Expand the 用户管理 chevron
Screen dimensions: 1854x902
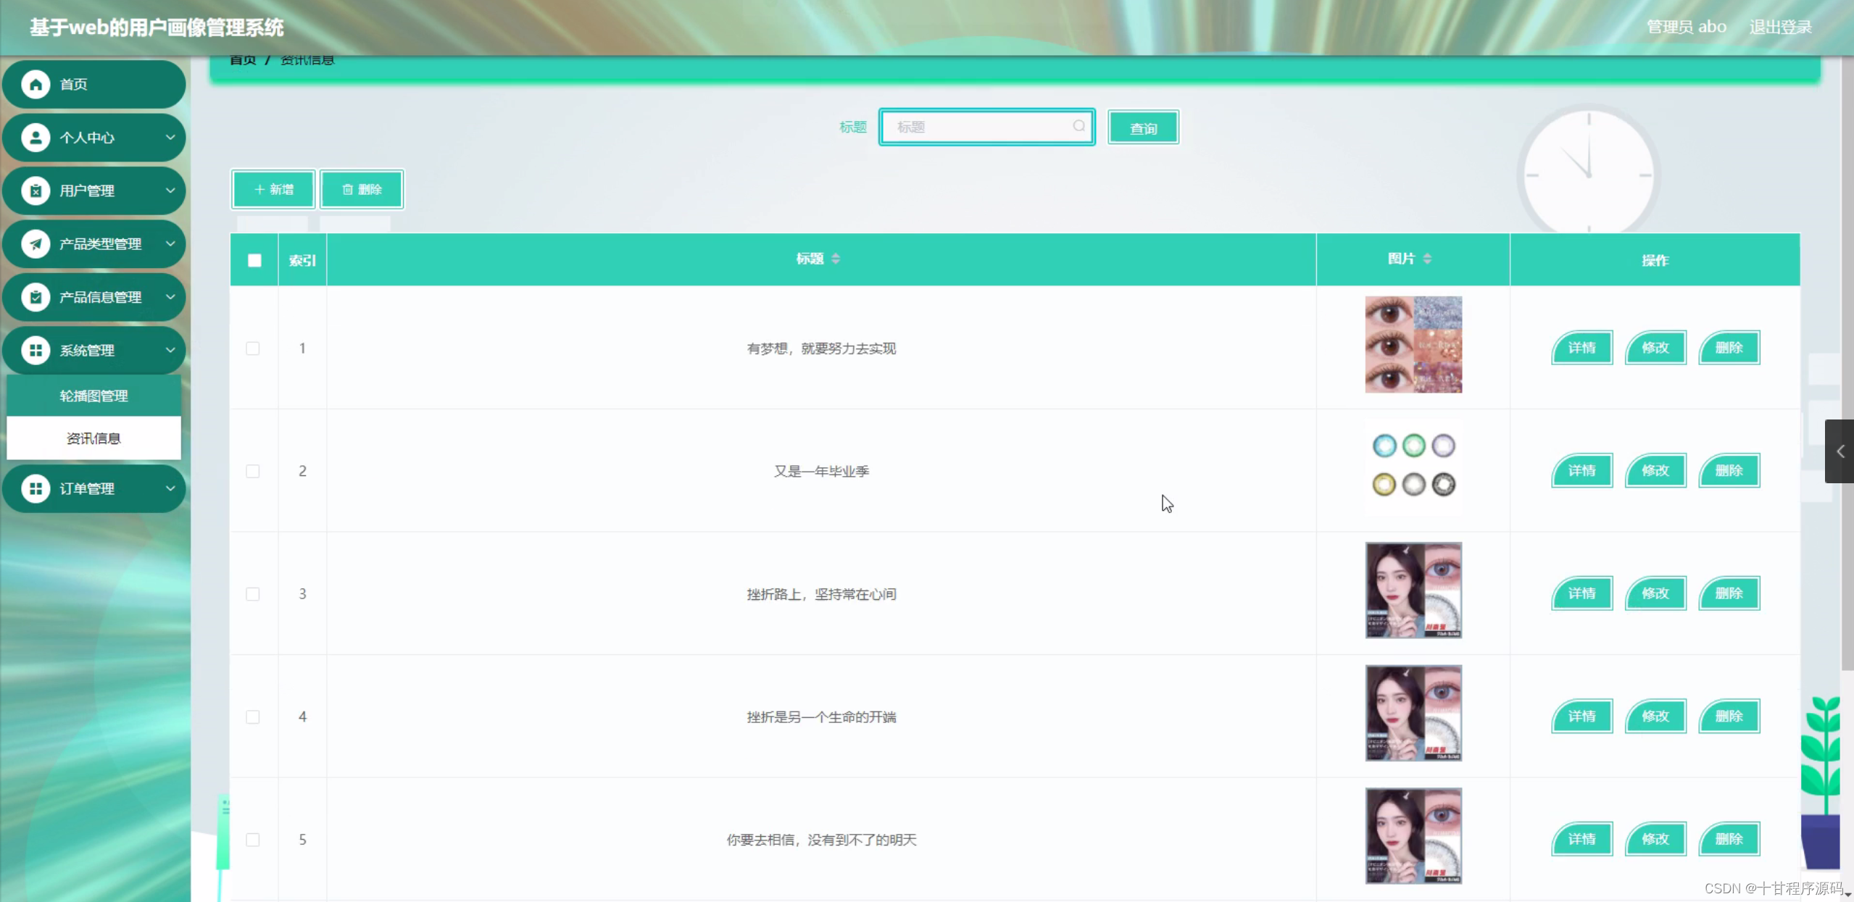click(x=171, y=191)
